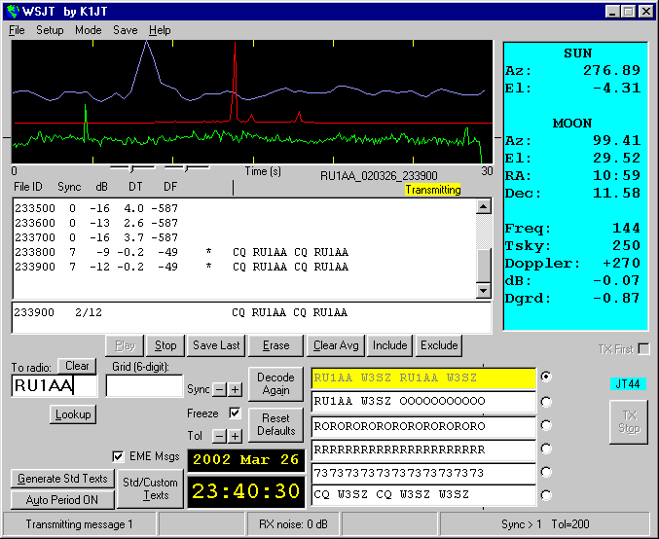Image resolution: width=659 pixels, height=539 pixels.
Task: Click Auto Period ON button
Action: point(62,500)
